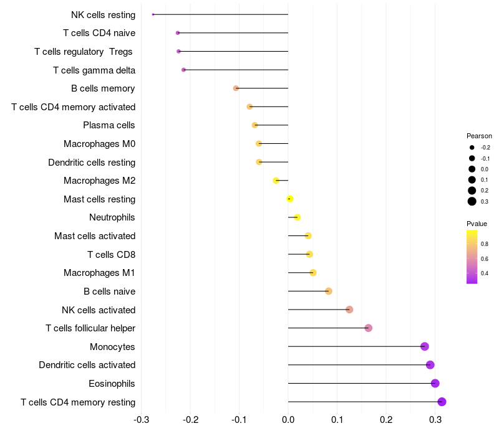Click the Mast cells resting yellow dot
Viewport: 499px width, 436px height.
290,199
